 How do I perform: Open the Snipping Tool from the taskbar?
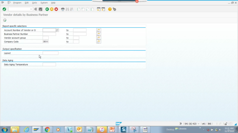[134, 130]
